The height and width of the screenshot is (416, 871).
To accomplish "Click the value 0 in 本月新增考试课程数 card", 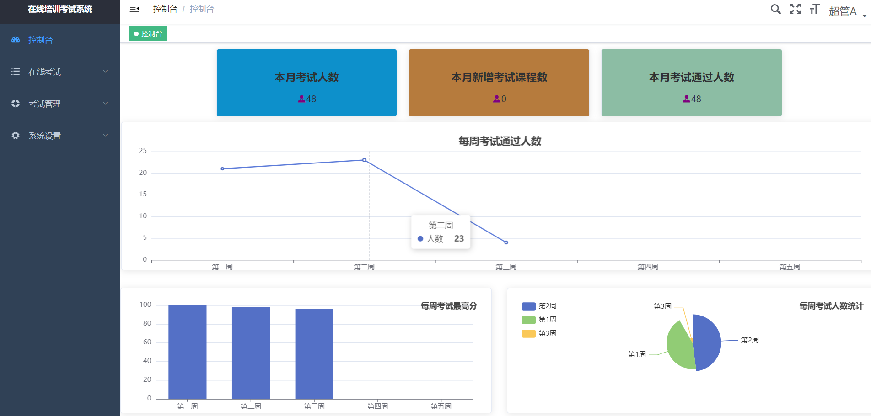I will pos(504,99).
